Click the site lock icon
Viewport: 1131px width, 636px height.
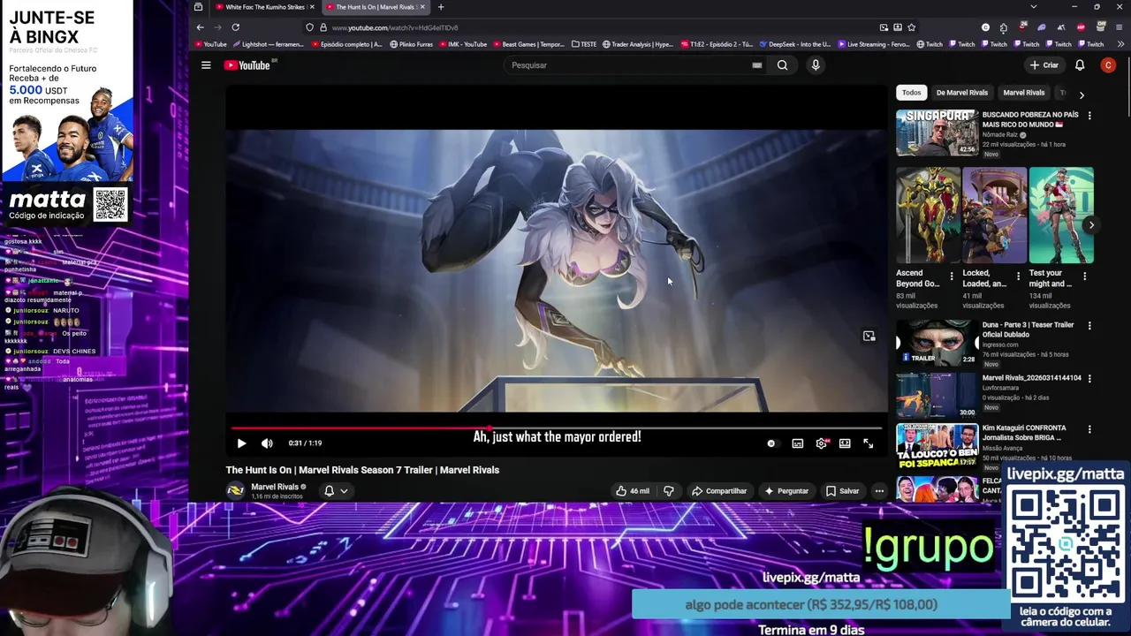(x=323, y=27)
